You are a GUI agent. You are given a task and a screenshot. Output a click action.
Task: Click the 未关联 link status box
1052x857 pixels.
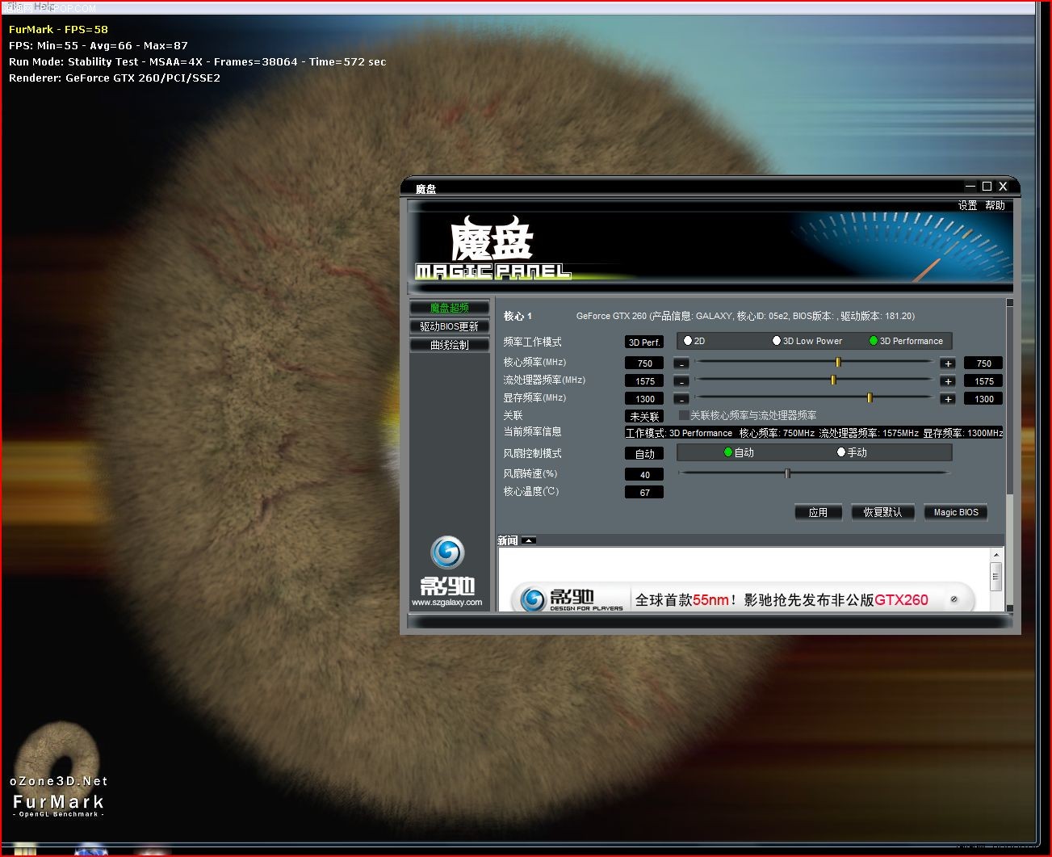[644, 417]
